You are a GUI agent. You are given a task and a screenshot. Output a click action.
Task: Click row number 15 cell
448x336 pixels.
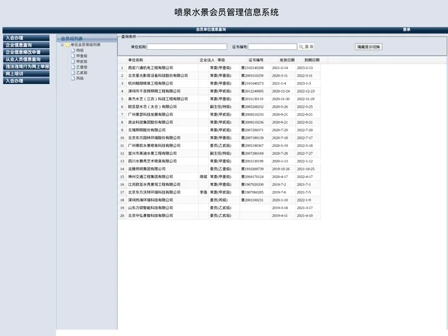pyautogui.click(x=123, y=177)
